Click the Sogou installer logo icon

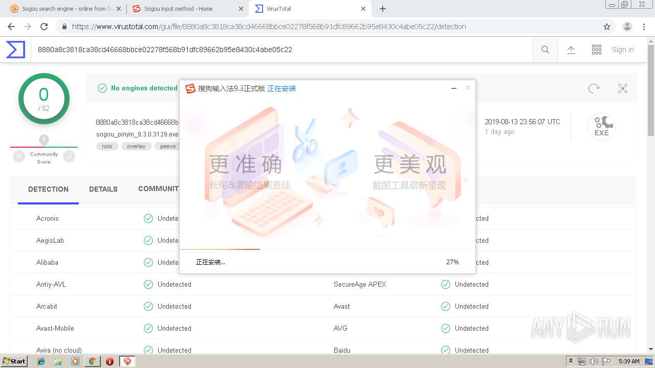(190, 88)
